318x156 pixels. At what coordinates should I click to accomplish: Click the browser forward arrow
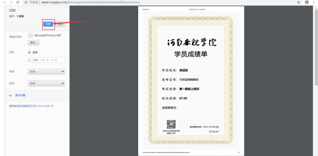(x=11, y=2)
